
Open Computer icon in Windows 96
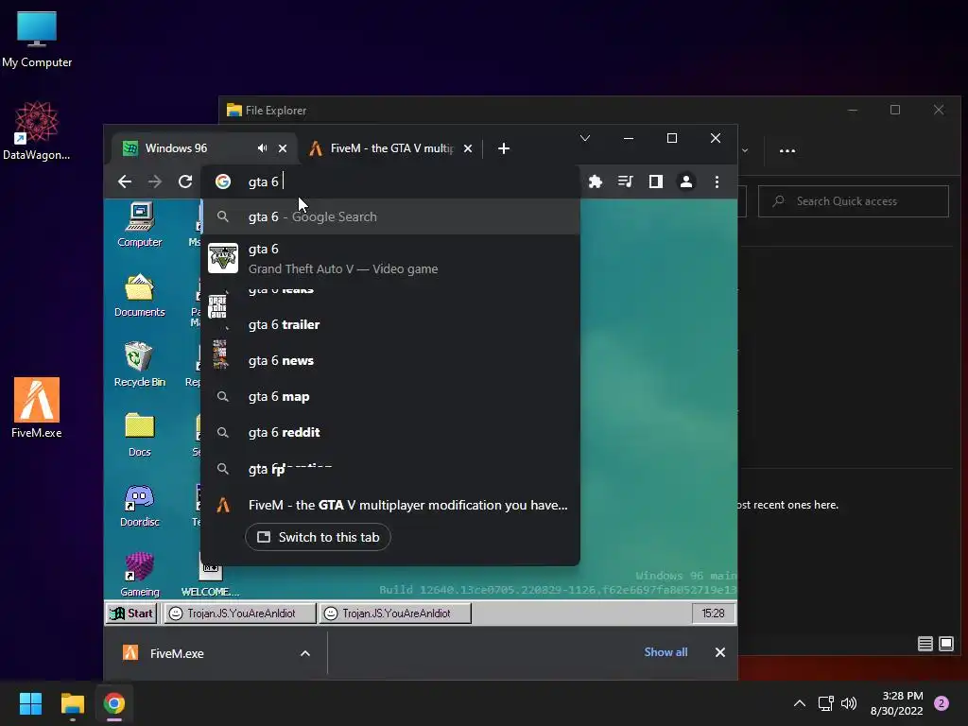pos(140,225)
